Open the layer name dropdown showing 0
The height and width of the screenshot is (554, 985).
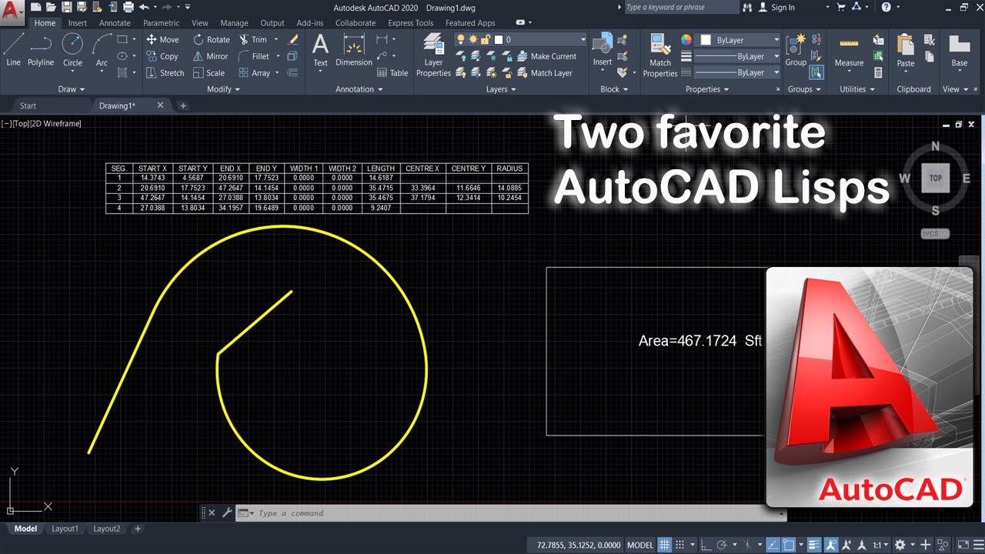pyautogui.click(x=541, y=39)
